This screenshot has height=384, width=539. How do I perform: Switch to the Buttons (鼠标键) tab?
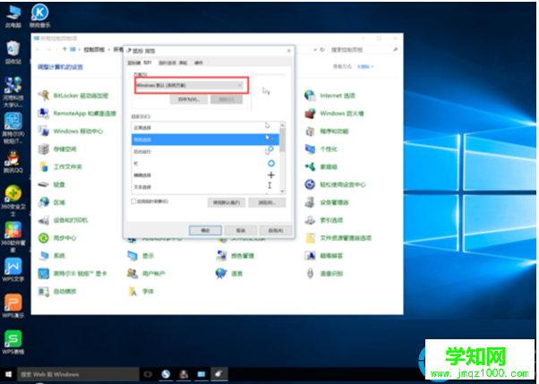(x=134, y=63)
